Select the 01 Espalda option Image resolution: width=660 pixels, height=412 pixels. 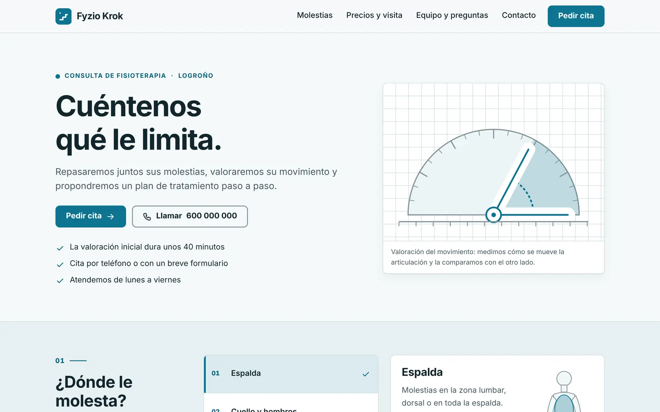291,374
